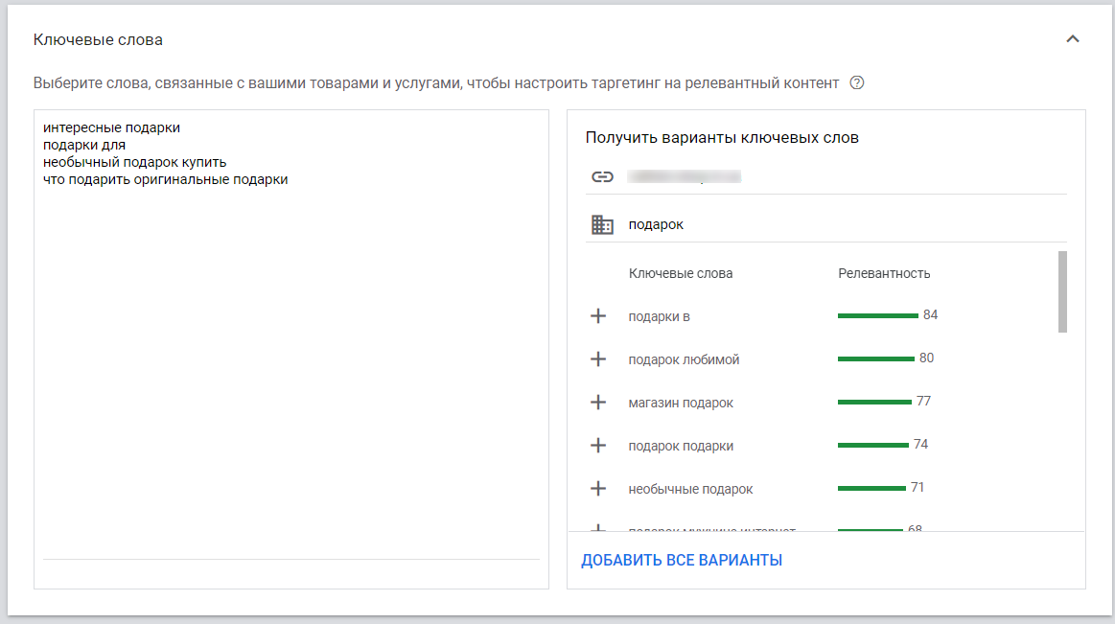Image resolution: width=1115 pixels, height=624 pixels.
Task: Click empty area of keywords text box
Action: 290,383
